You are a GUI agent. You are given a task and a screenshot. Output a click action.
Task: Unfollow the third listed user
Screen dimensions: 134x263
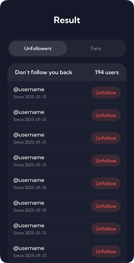106,138
